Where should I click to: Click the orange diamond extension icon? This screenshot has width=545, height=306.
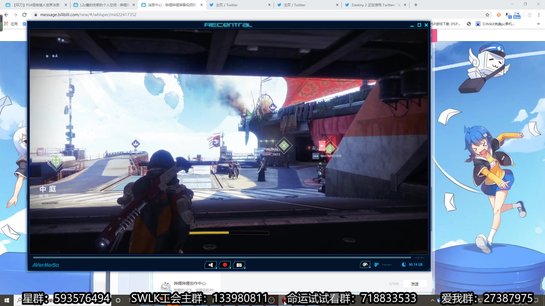click(498, 15)
